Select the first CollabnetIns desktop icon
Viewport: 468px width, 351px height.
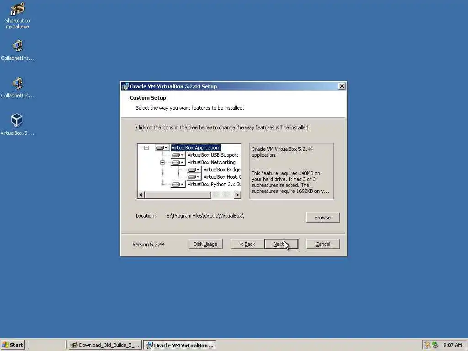[17, 50]
